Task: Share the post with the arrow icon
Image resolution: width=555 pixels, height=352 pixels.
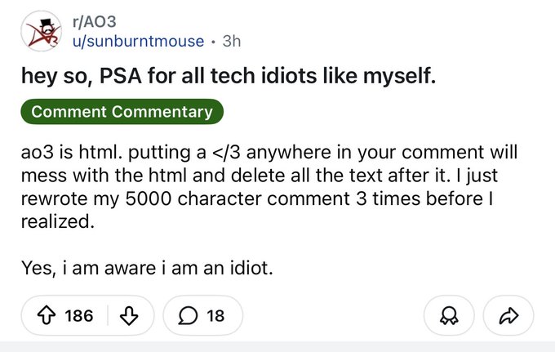Action: [508, 314]
